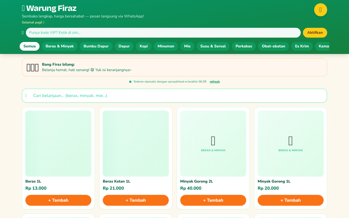349x218 pixels.
Task: Click the product name "Beras Ketan 1L"
Action: click(116, 181)
